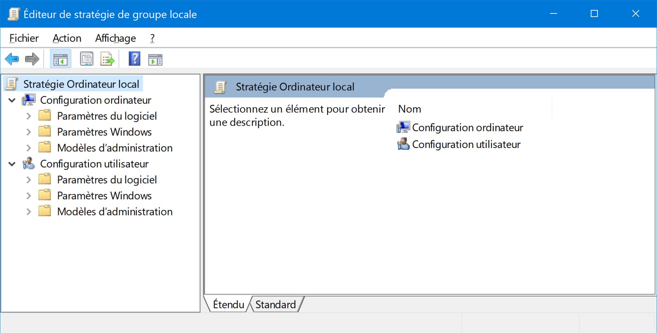Open the Properties toolbar icon
Image resolution: width=657 pixels, height=333 pixels.
[86, 59]
